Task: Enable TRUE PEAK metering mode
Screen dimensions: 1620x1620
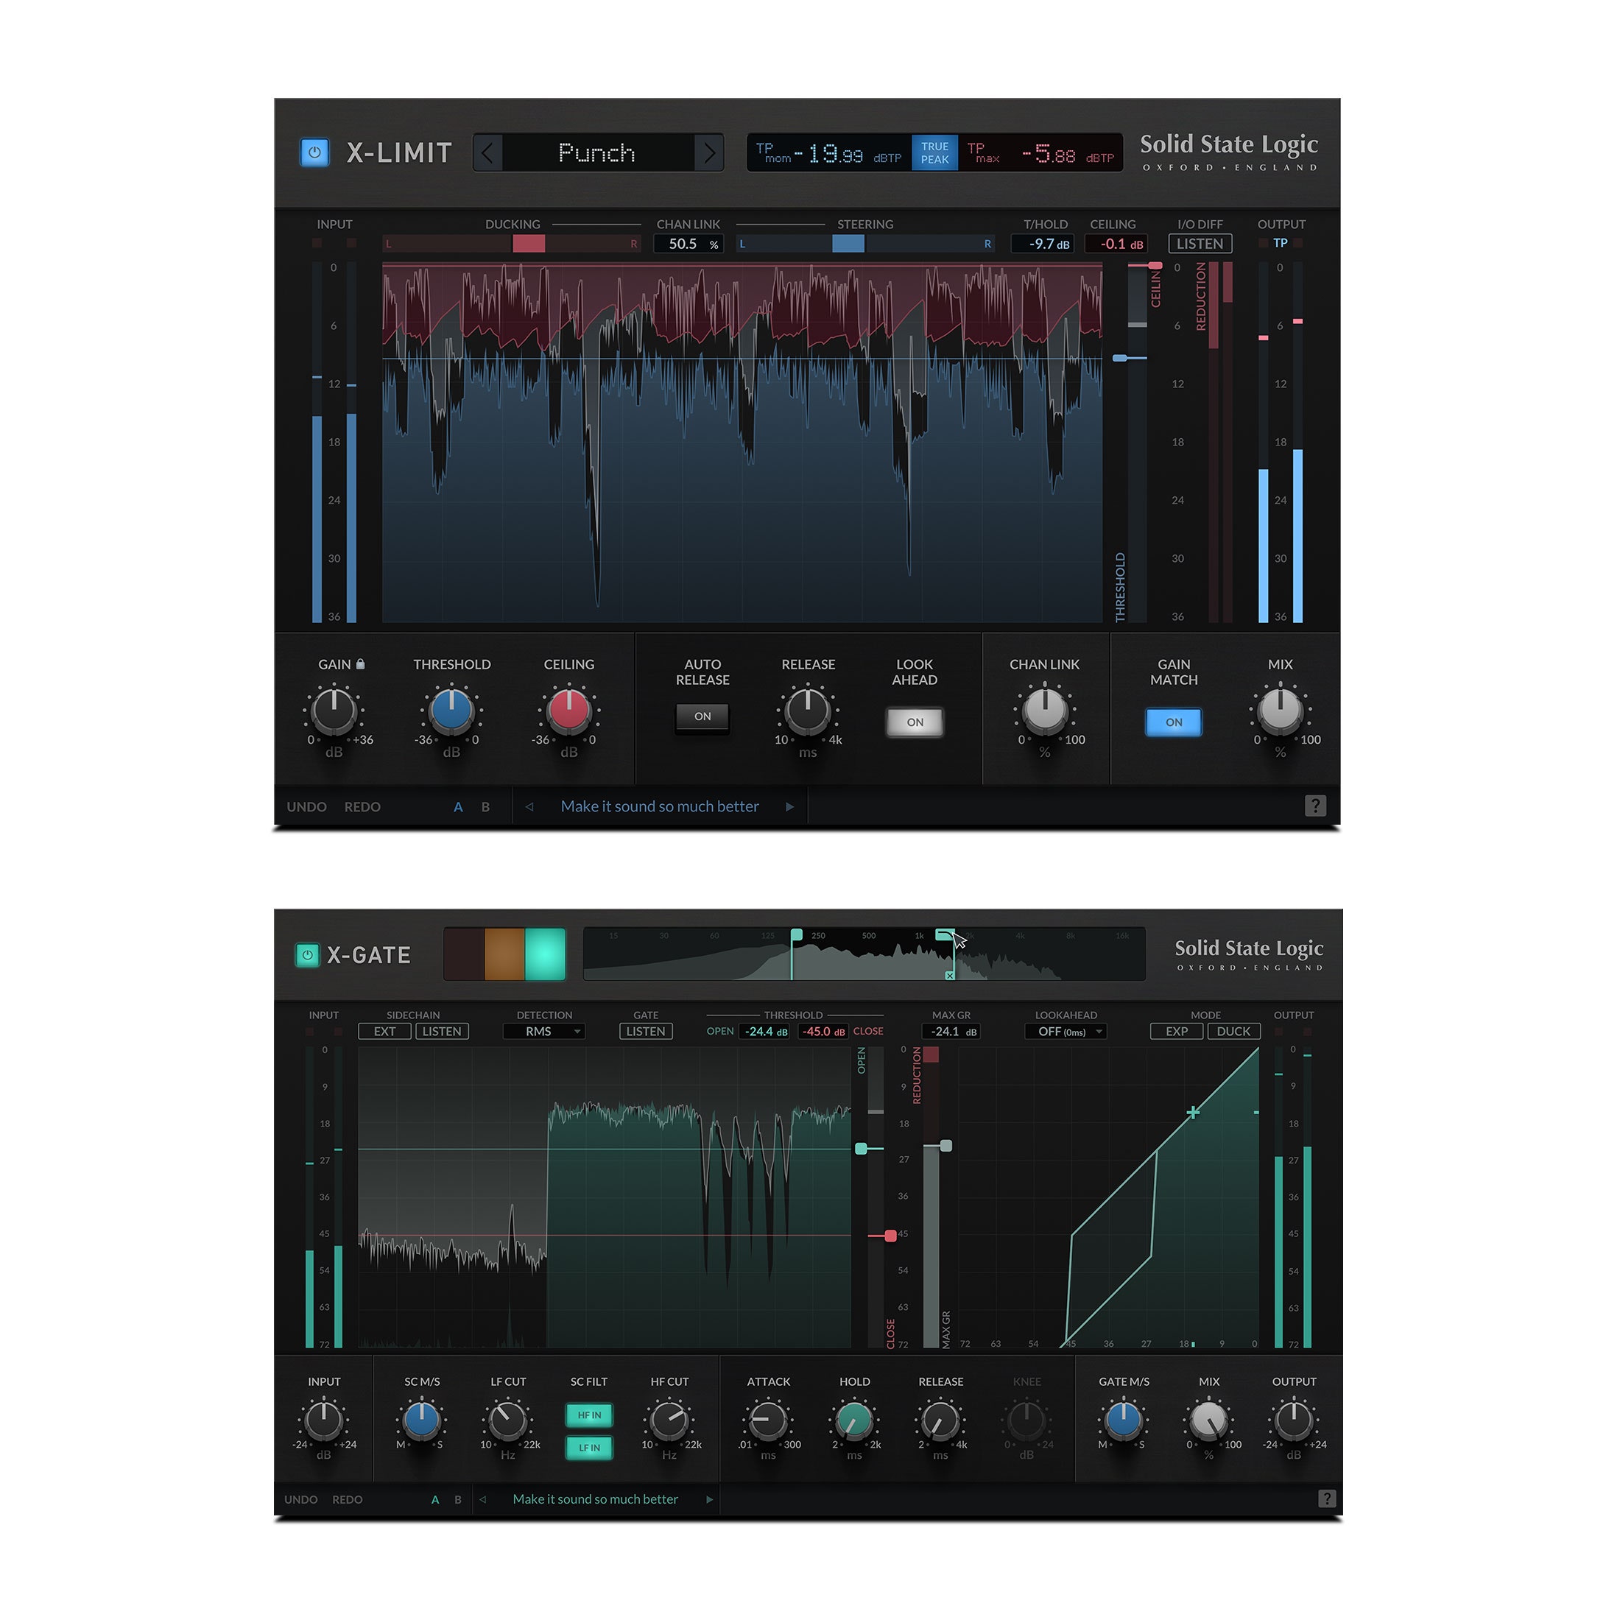Action: coord(934,152)
